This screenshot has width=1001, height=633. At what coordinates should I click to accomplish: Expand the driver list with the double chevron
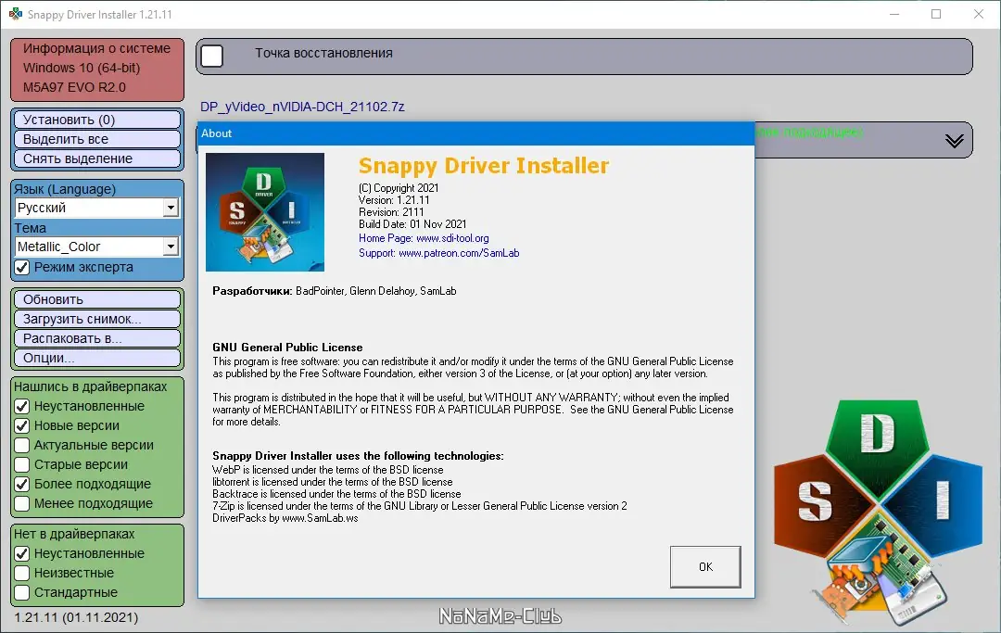pos(954,140)
